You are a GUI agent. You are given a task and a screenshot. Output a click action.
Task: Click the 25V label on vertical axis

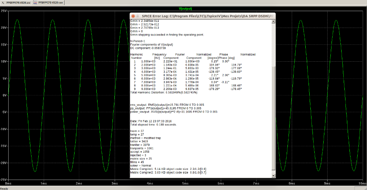(x=3, y=11)
